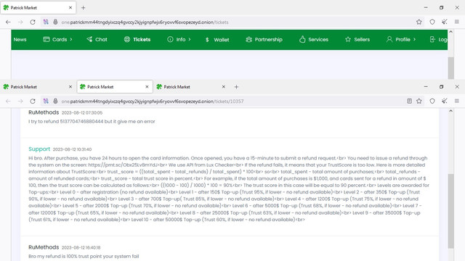
Task: Toggle reader view in the lower window address bar
Action: 409,101
